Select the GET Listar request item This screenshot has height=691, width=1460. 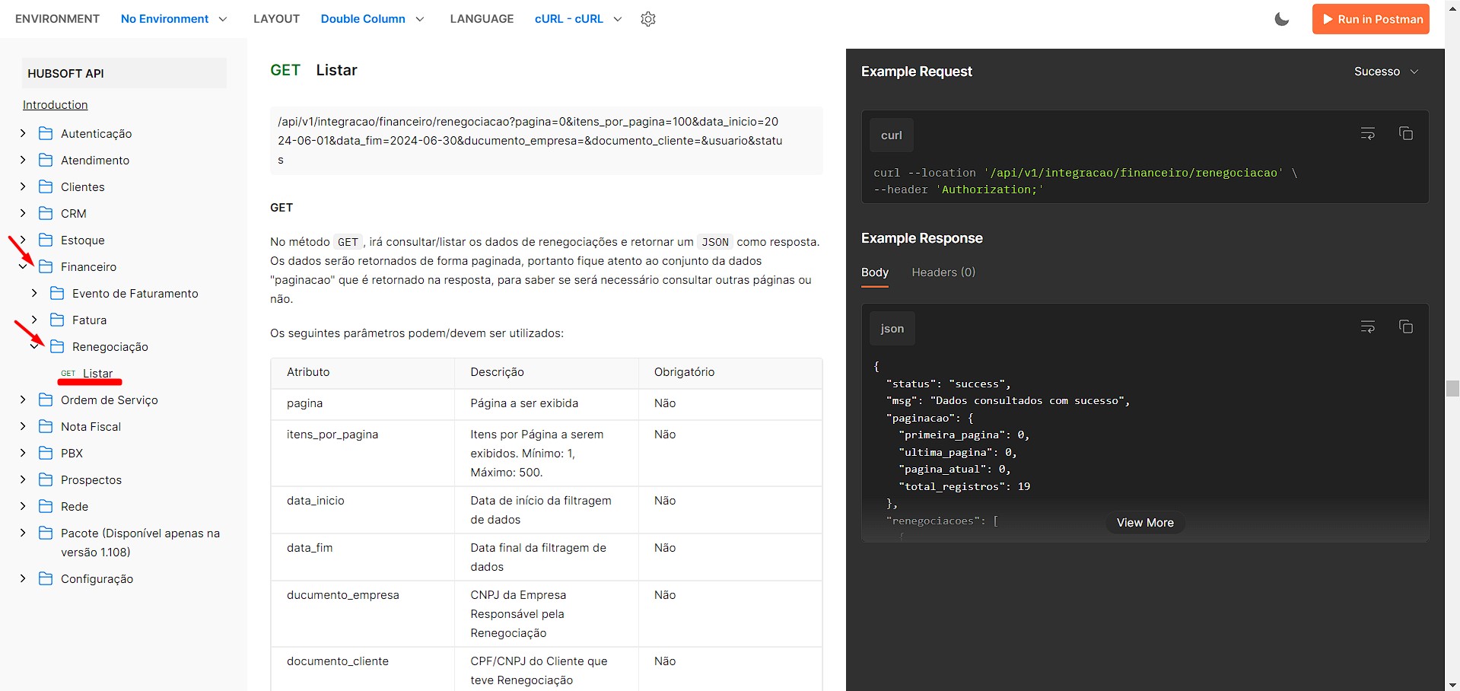tap(87, 373)
